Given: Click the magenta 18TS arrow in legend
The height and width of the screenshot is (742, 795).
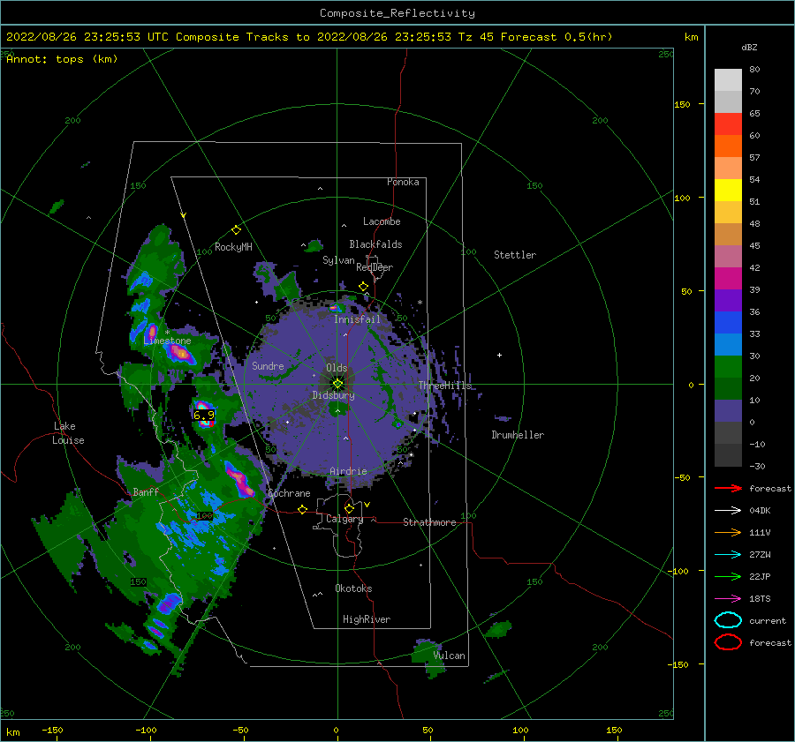Looking at the screenshot, I should 728,598.
